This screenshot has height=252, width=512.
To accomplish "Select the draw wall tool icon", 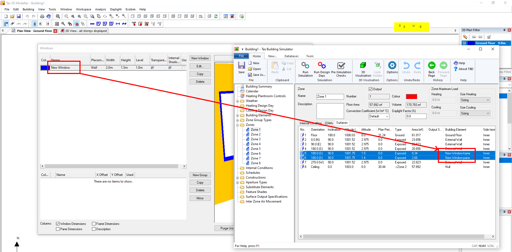I will tap(6, 24).
